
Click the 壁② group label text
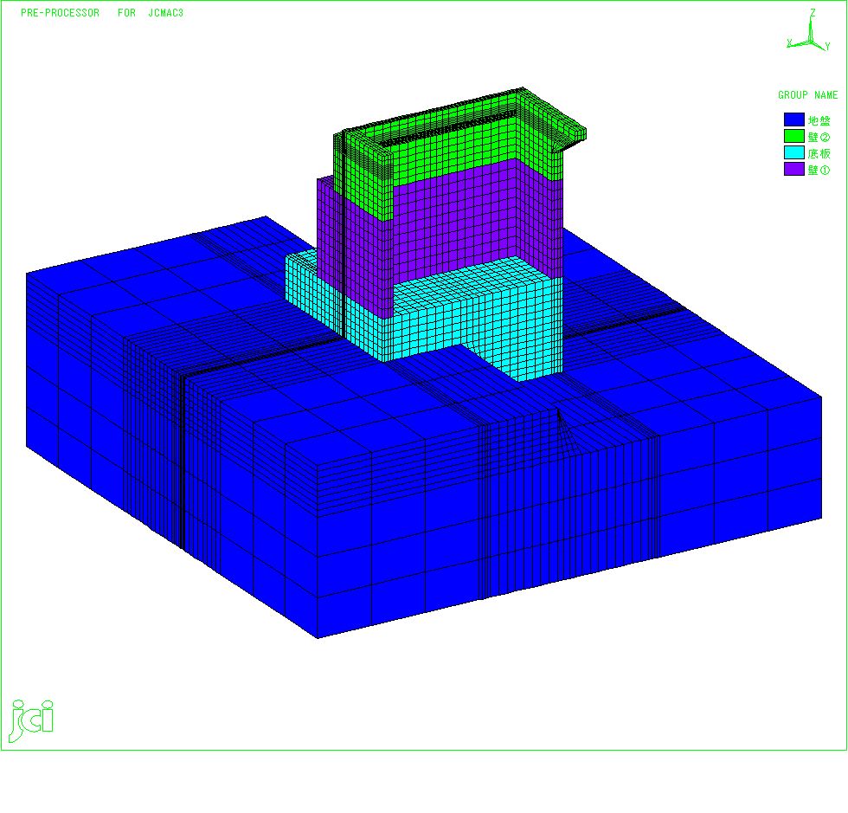(x=819, y=137)
